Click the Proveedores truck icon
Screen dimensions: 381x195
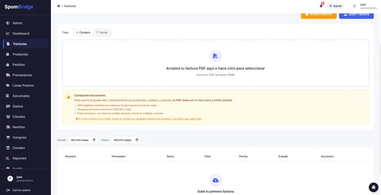[x=8, y=75]
